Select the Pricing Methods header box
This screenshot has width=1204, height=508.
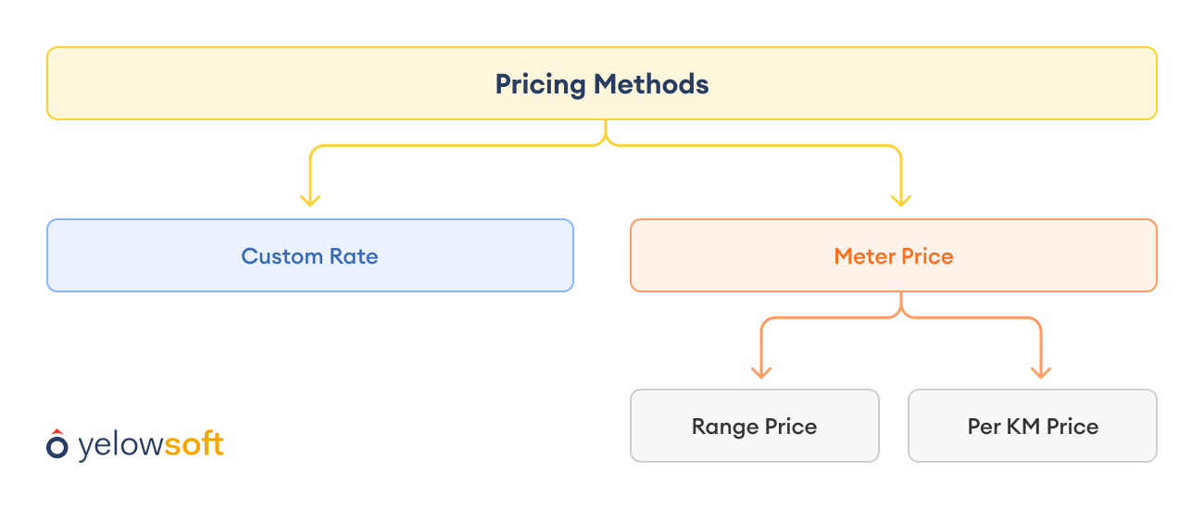(602, 83)
